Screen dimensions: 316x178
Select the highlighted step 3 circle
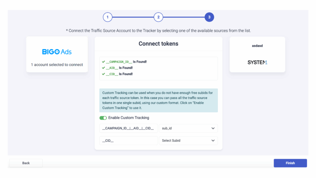[209, 17]
